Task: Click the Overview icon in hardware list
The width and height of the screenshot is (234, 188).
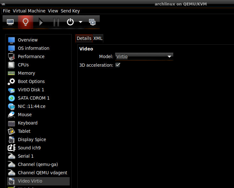Action: (12, 40)
